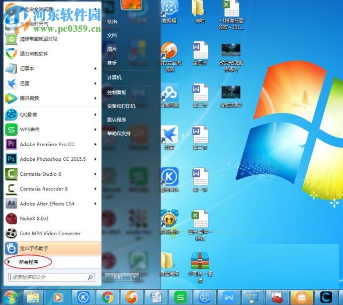343x305 pixels.
Task: Expand the QQ影音 jump list arrow
Action: pyautogui.click(x=96, y=115)
